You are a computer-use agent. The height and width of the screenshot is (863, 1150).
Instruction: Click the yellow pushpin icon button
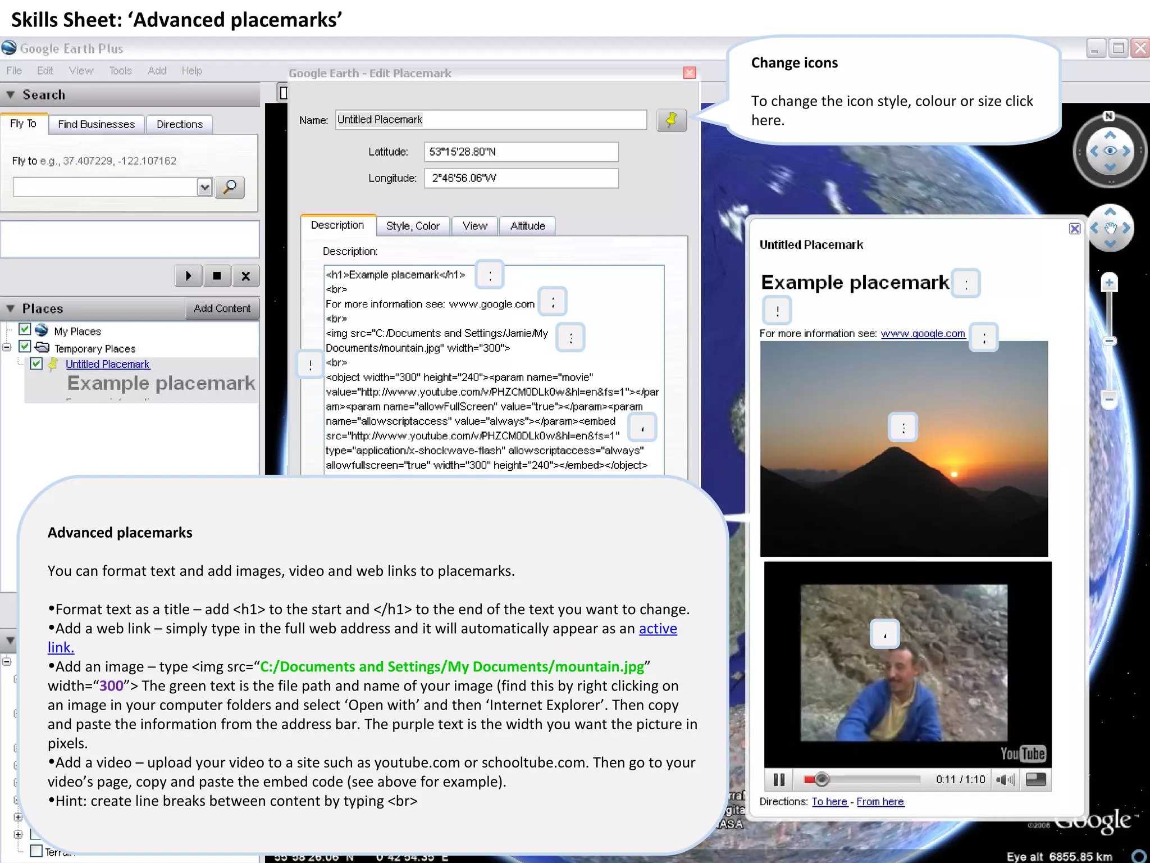[671, 120]
